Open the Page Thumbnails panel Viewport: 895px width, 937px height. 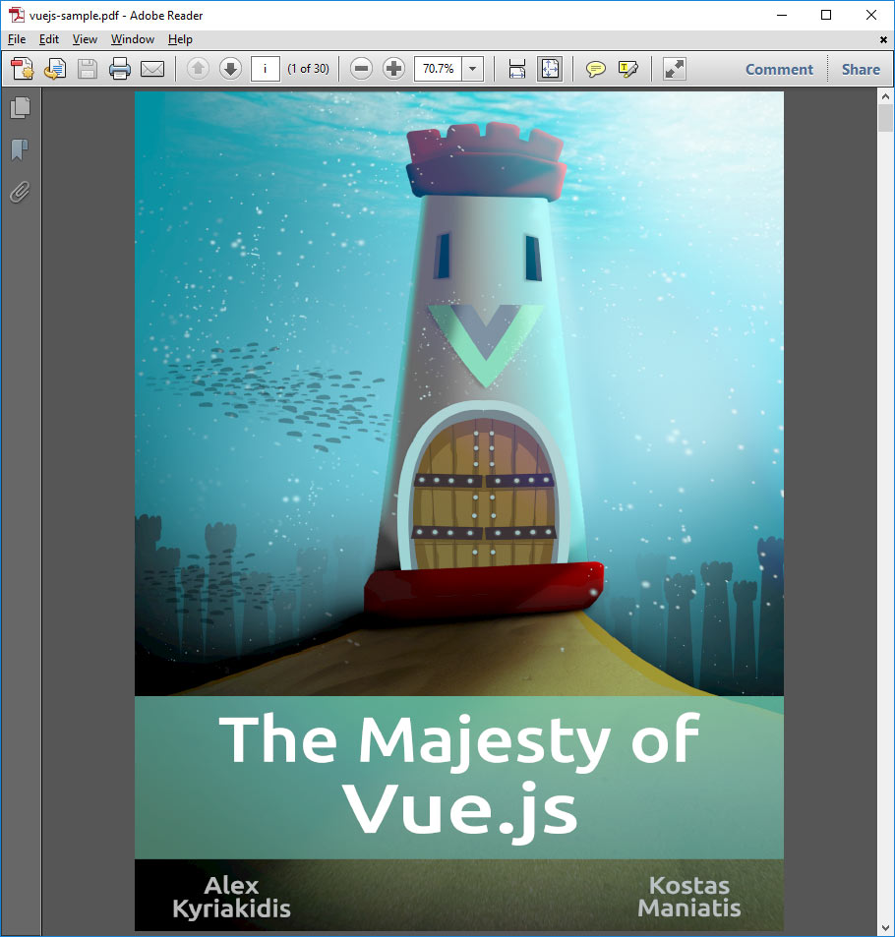point(21,107)
